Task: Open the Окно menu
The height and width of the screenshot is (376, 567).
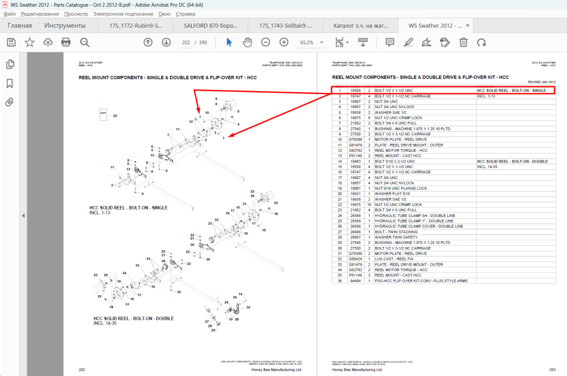Action: point(164,14)
